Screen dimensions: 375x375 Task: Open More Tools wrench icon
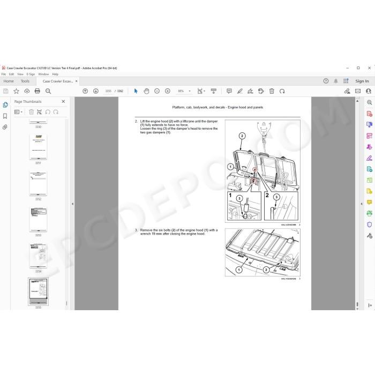(x=369, y=236)
